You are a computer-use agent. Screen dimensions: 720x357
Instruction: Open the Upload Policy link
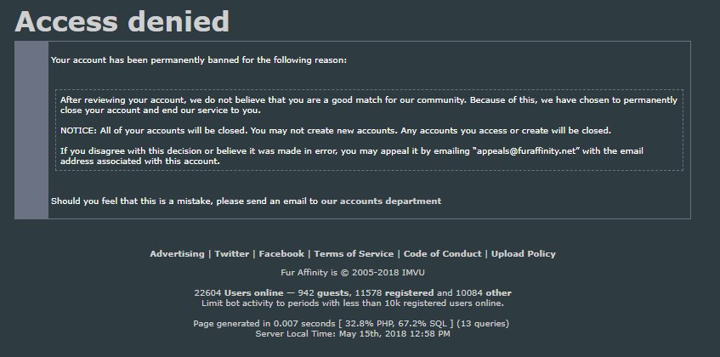pyautogui.click(x=524, y=254)
